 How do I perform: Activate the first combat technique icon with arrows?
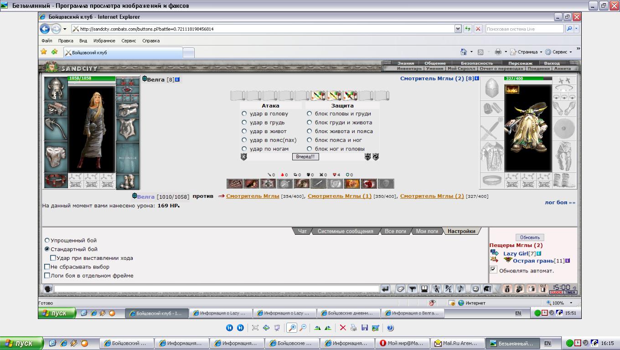pos(234,184)
